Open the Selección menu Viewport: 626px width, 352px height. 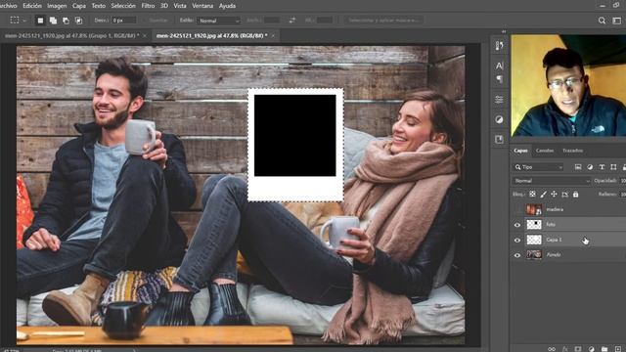(123, 6)
